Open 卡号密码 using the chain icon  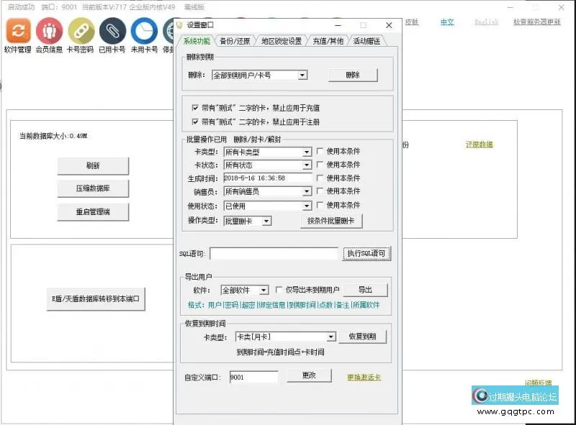(x=80, y=32)
